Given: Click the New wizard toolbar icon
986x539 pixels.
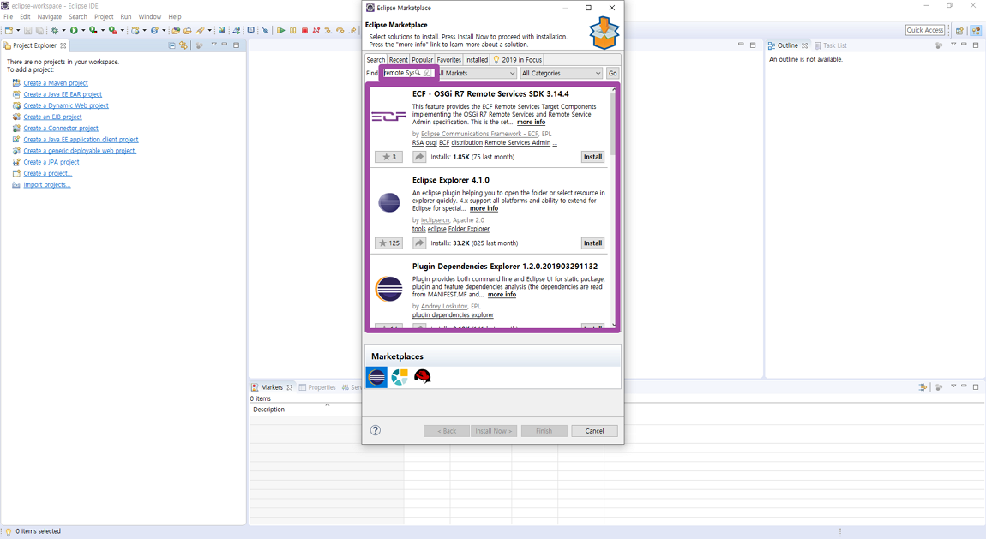Looking at the screenshot, I should [x=9, y=30].
